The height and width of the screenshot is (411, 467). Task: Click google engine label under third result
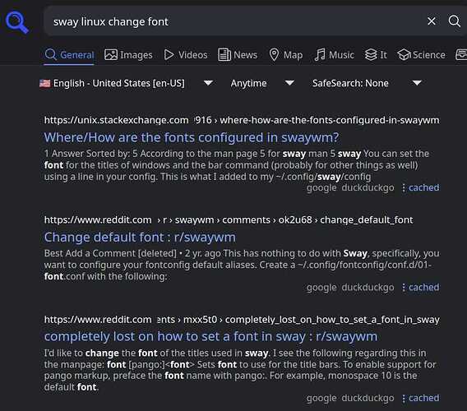321,398
